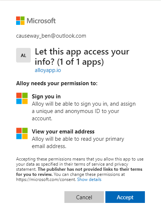The height and width of the screenshot is (219, 161).
Task: Cancel the permission request
Action: [x=84, y=197]
